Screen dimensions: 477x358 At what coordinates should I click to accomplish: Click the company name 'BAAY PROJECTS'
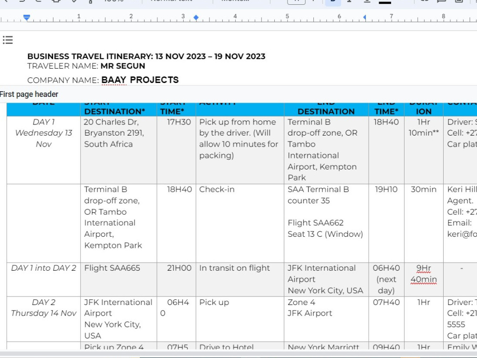pos(140,80)
